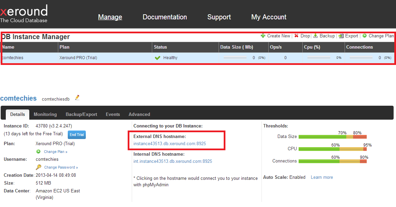
Task: Click the comtechiesdb label
Action: click(x=56, y=99)
